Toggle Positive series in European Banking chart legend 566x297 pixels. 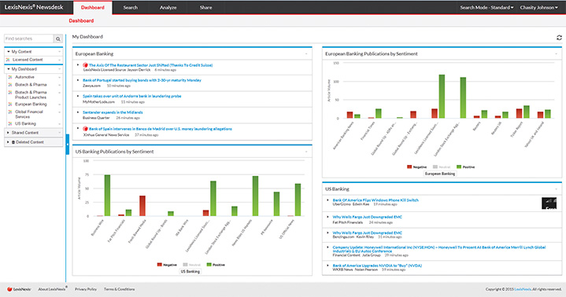coord(466,167)
